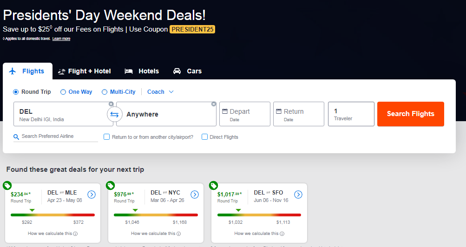Open the DEL to NYC deal arrow
Viewport: 466px width, 247px height.
tap(195, 195)
